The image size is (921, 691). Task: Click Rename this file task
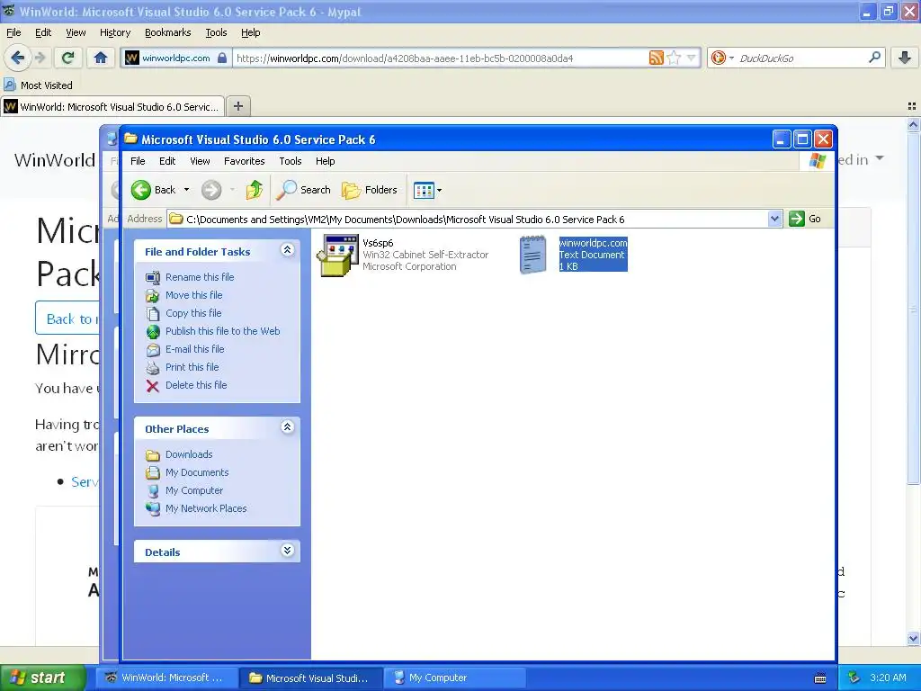click(x=200, y=277)
